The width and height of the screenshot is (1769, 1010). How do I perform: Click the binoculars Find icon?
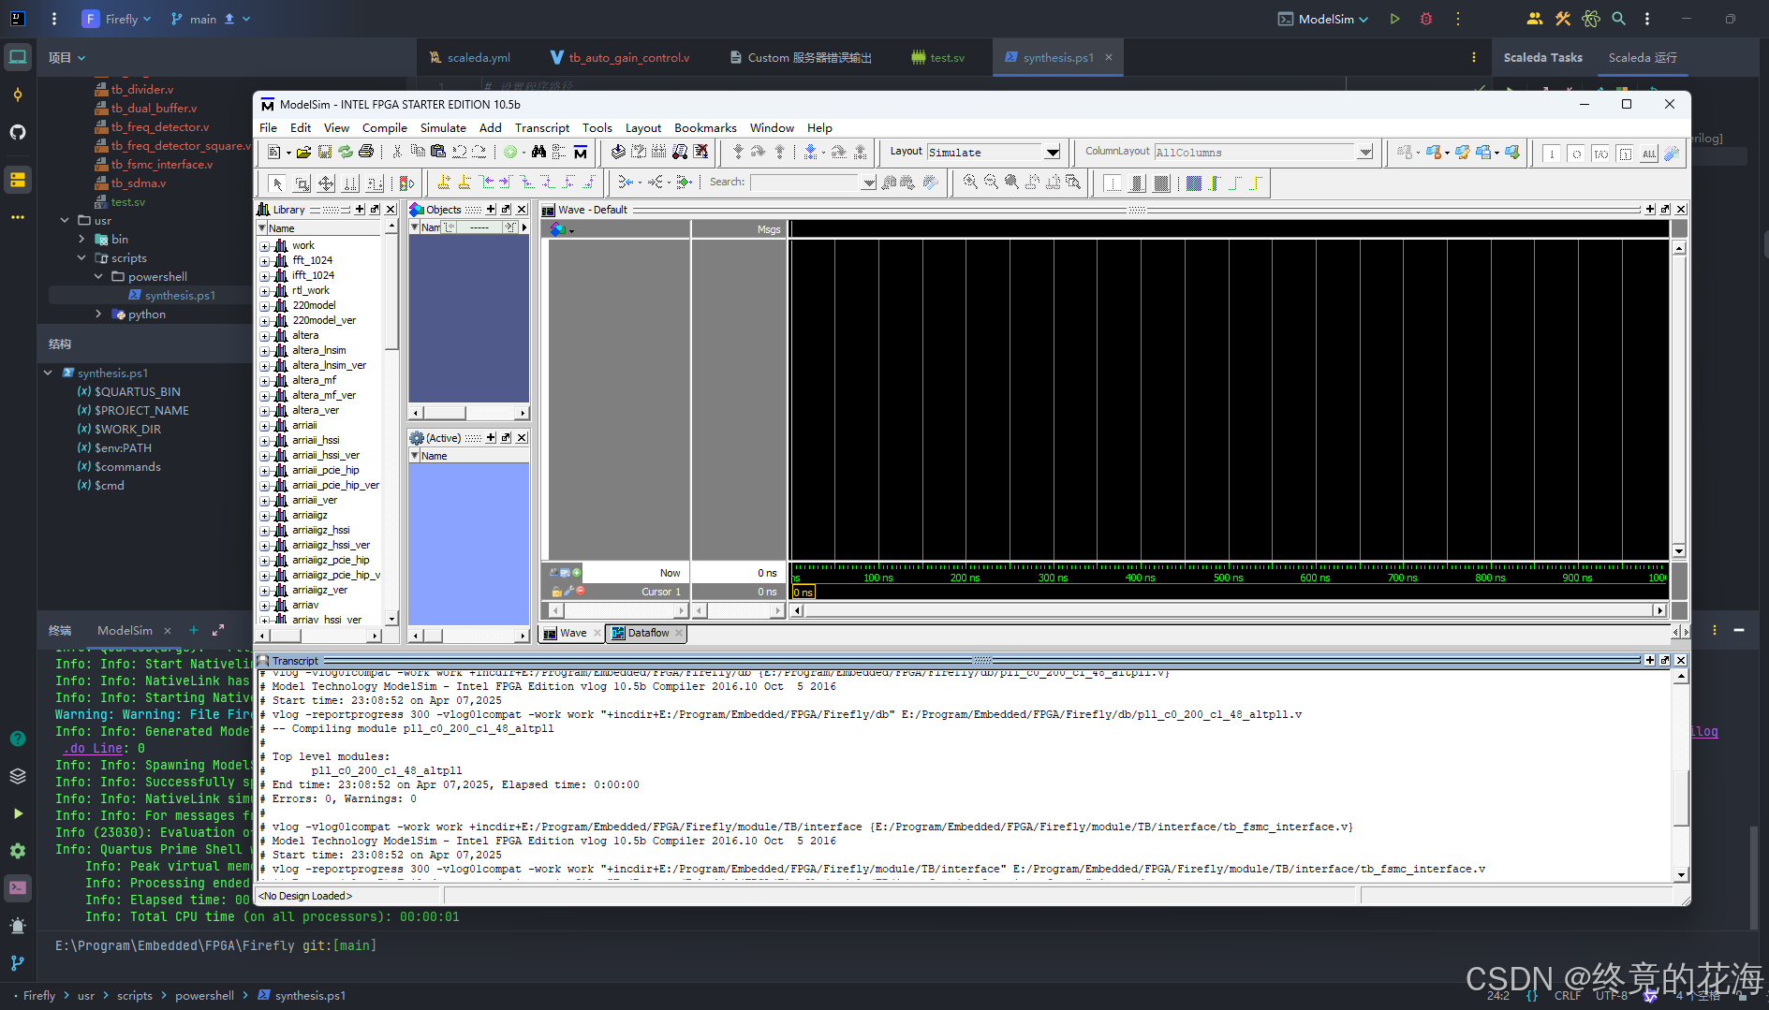click(x=538, y=152)
